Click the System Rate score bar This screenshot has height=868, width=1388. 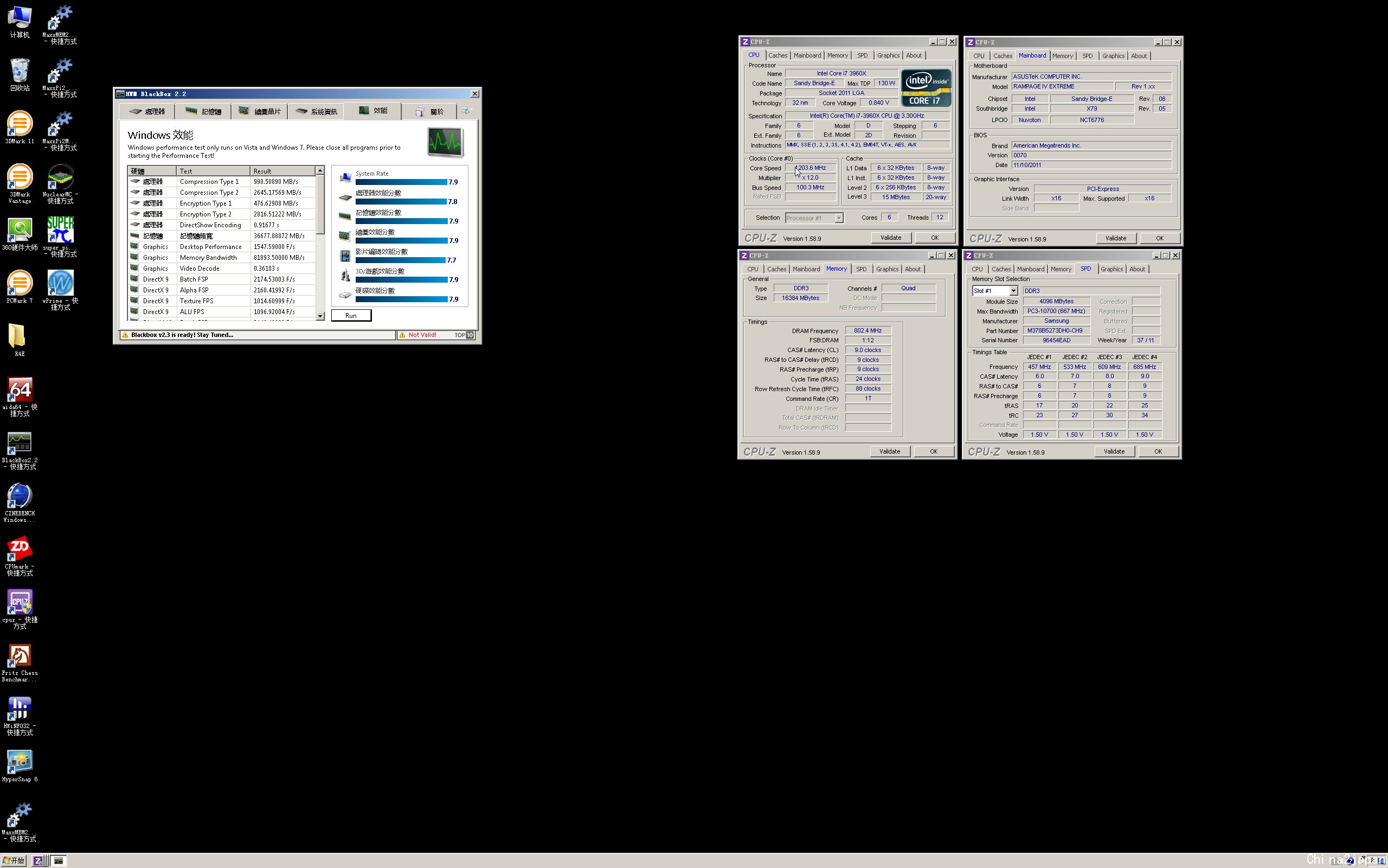tap(401, 182)
